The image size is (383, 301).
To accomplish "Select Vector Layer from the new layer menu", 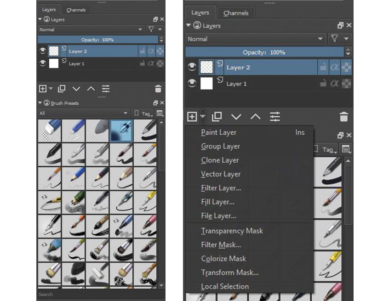I will (222, 174).
